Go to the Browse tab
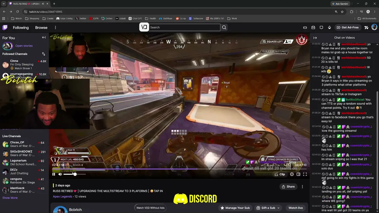379x213 pixels. click(41, 28)
